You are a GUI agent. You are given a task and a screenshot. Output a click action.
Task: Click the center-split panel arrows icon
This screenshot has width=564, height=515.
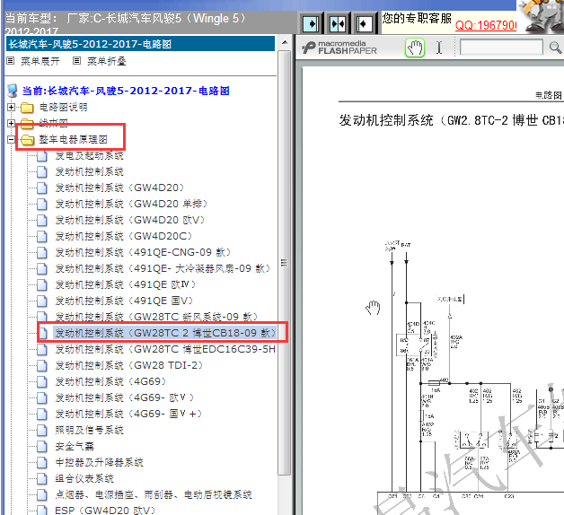click(x=338, y=24)
